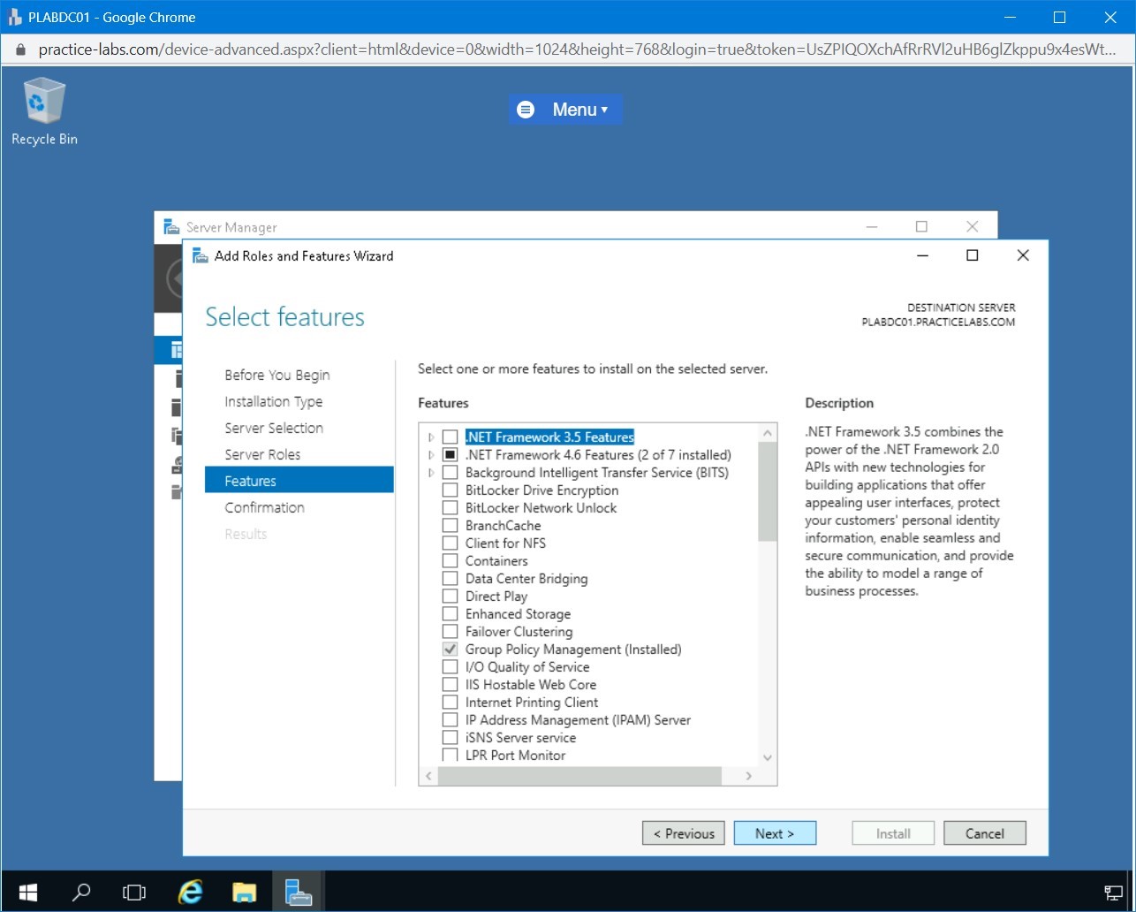
Task: Click the wizard title bar icon
Action: coord(201,255)
